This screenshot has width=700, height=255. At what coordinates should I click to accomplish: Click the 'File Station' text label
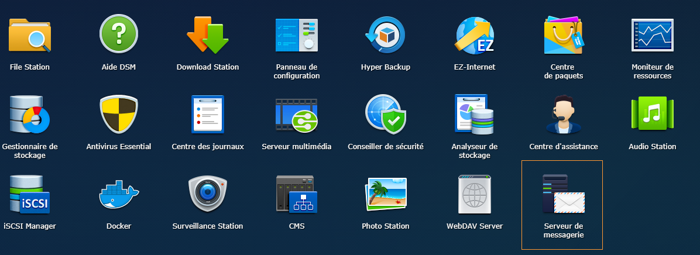click(x=30, y=67)
